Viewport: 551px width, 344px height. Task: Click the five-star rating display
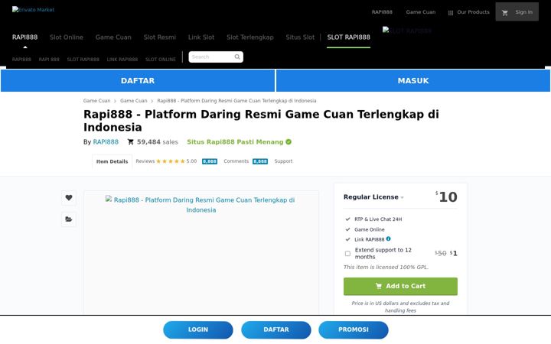[x=171, y=161]
